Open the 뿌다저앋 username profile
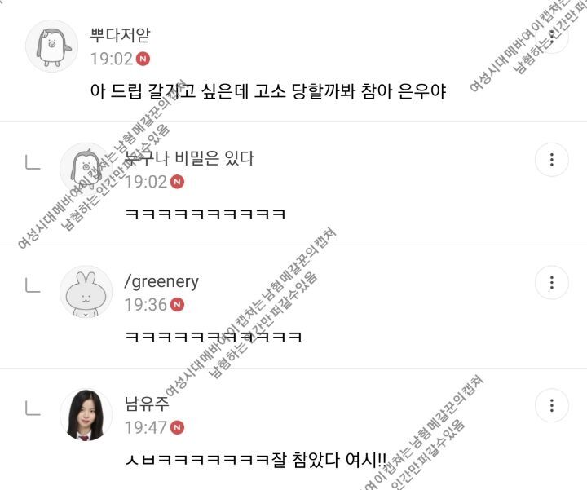Screen dimensions: 587x490 pyautogui.click(x=120, y=35)
